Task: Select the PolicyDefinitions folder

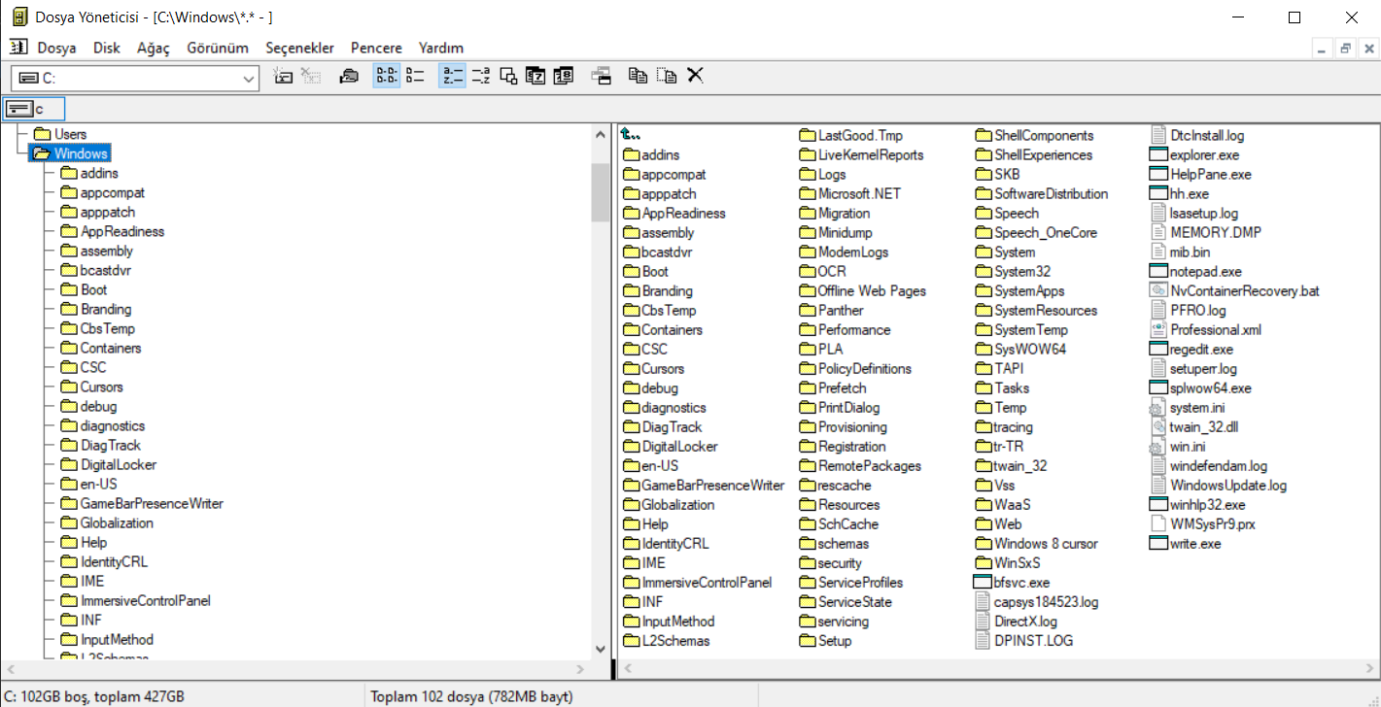Action: [x=855, y=369]
